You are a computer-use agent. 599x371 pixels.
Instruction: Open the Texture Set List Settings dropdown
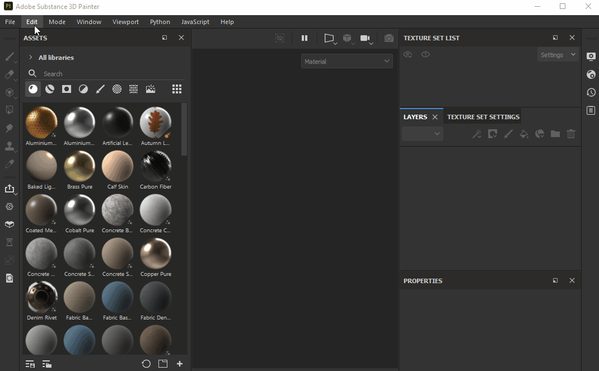click(x=558, y=55)
